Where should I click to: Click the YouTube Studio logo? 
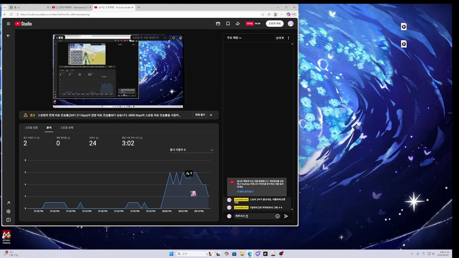23,24
